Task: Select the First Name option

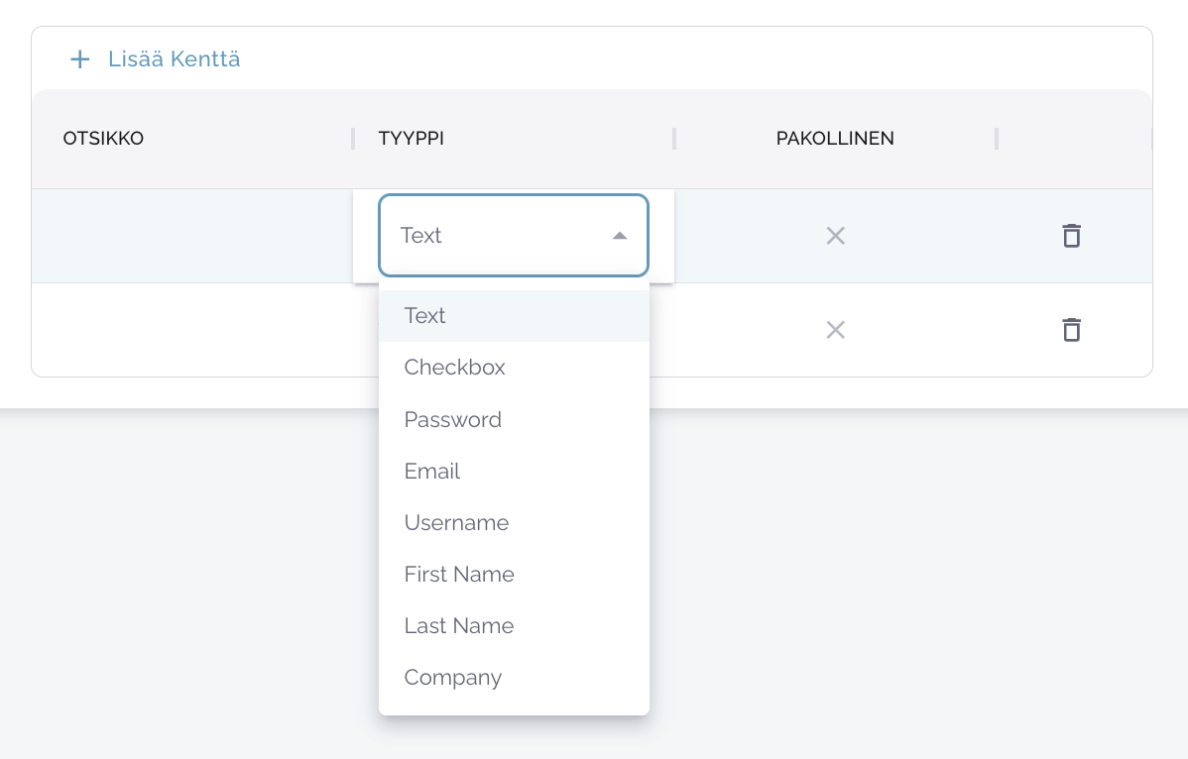Action: click(x=459, y=575)
